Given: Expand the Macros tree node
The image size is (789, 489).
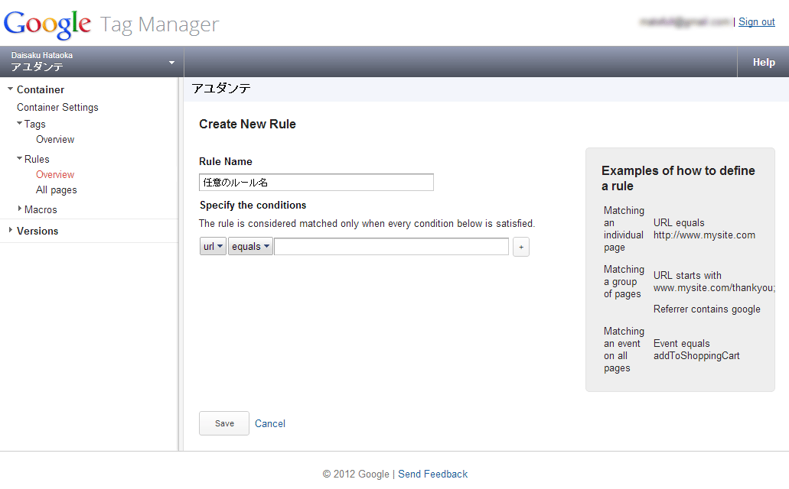Looking at the screenshot, I should coord(19,209).
